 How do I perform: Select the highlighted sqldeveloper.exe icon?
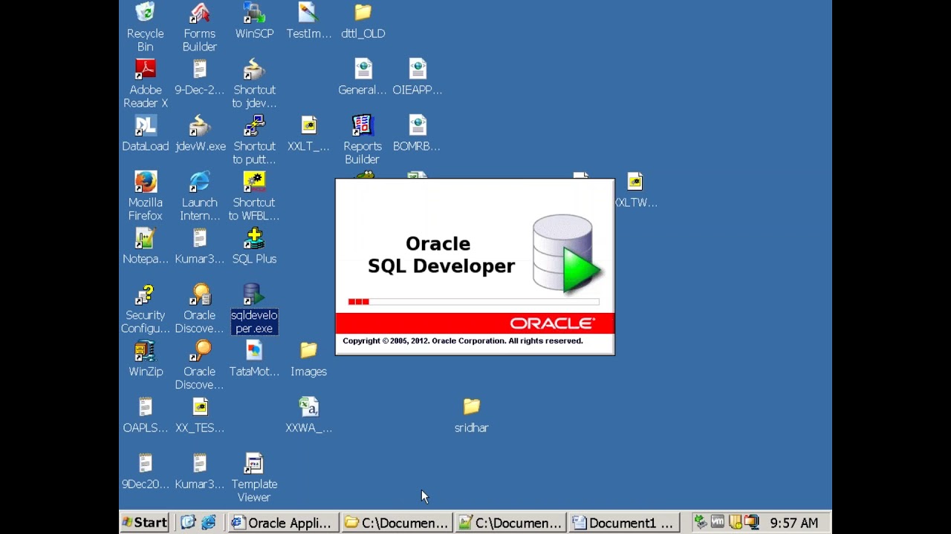(254, 309)
